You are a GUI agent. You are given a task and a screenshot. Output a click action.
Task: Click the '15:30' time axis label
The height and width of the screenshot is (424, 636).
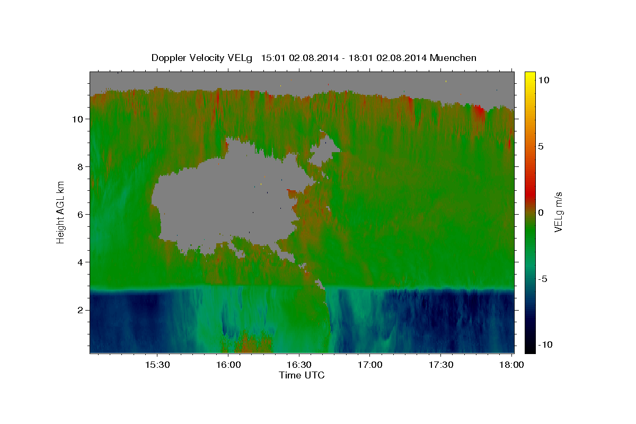click(157, 365)
